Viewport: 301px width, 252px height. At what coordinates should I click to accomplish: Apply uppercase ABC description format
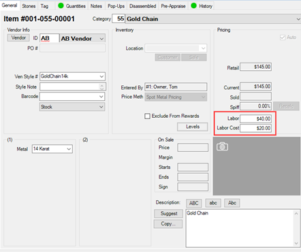(194, 203)
